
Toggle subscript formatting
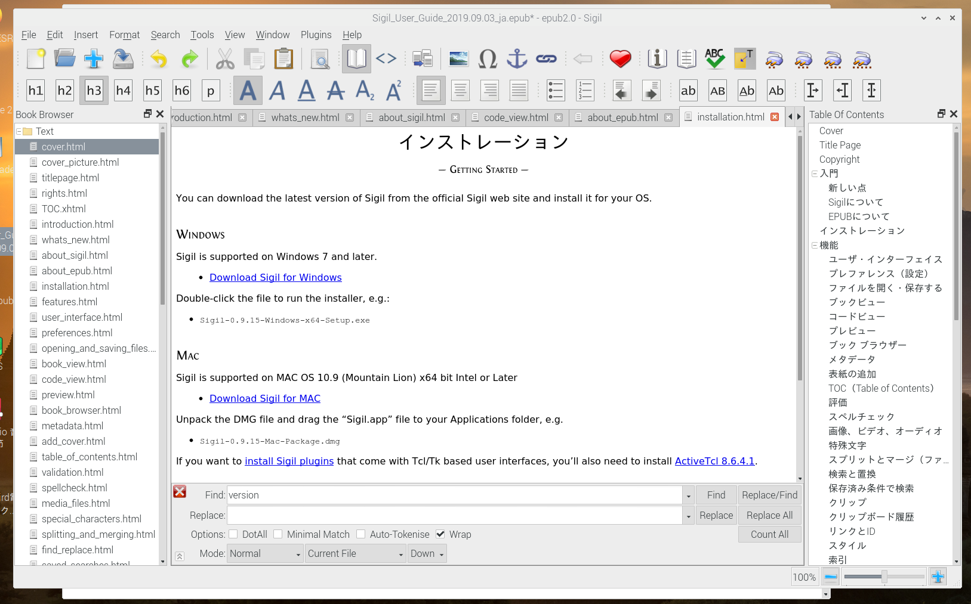[x=365, y=91]
